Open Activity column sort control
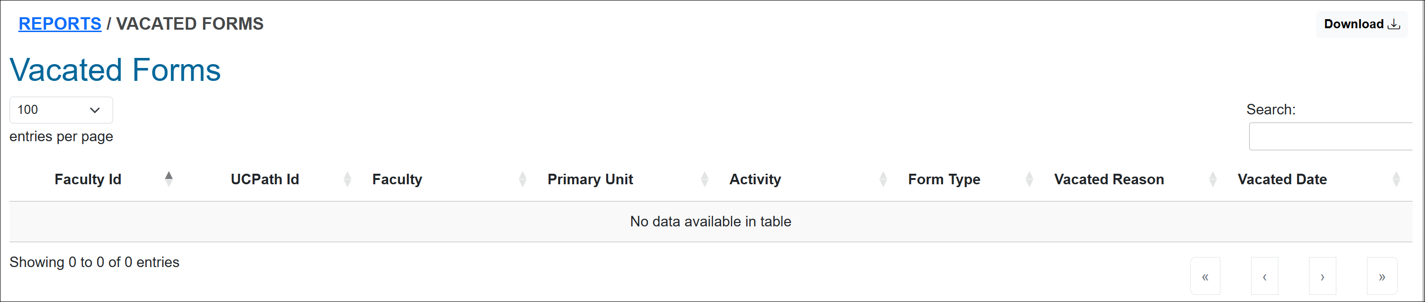Screen dimensions: 1425x302 [883, 179]
